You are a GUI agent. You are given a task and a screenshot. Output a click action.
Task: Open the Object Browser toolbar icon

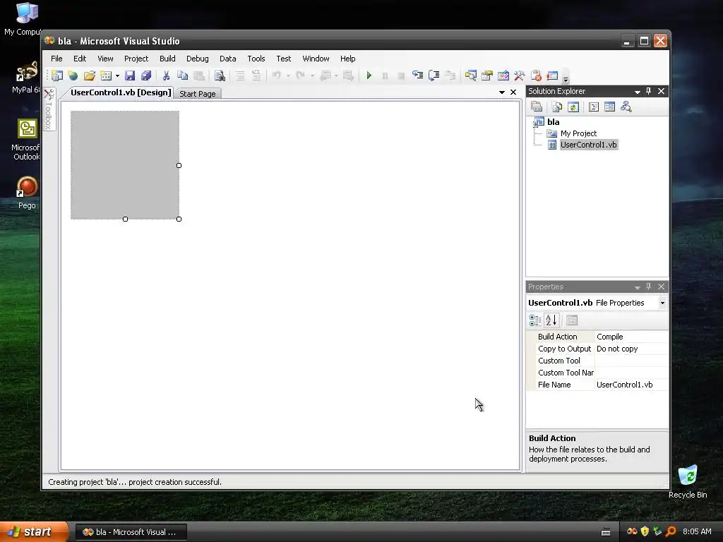[x=503, y=76]
